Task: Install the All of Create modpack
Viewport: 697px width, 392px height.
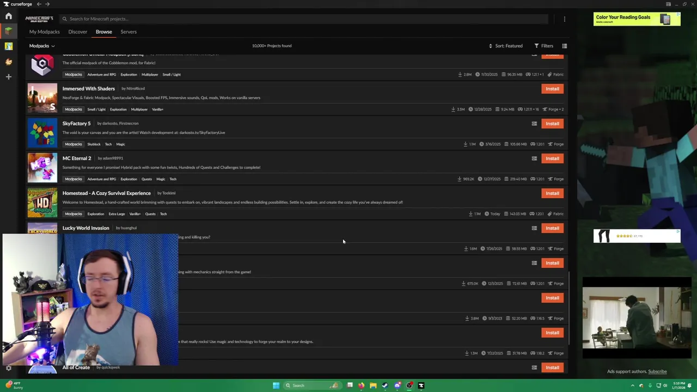Action: click(552, 367)
